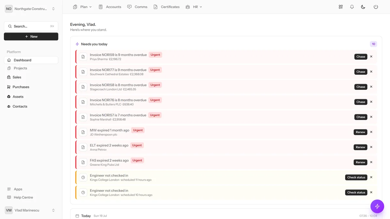
Task: Chase invoice NORI76 Mitchells & Butlers
Action: coord(361,102)
